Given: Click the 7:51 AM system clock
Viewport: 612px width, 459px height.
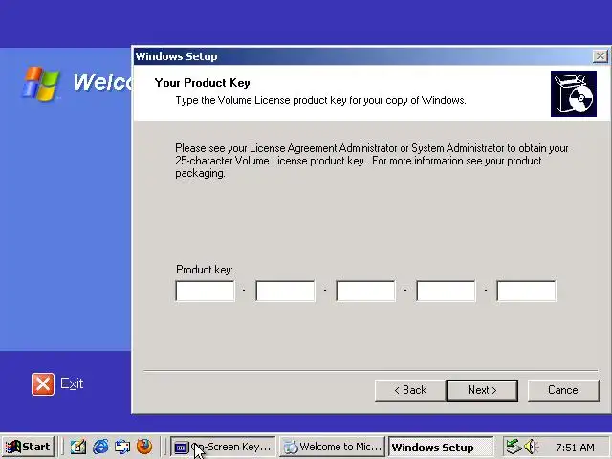Looking at the screenshot, I should pos(575,448).
